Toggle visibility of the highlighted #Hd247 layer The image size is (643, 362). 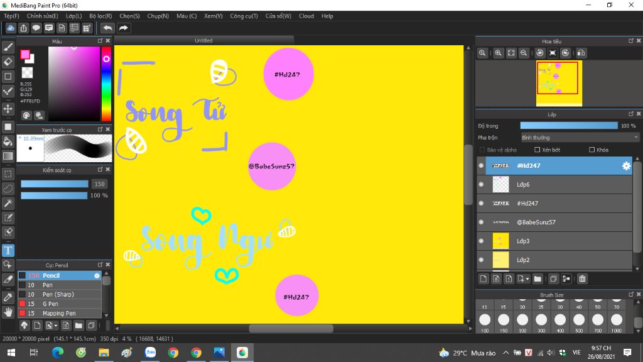coord(482,166)
